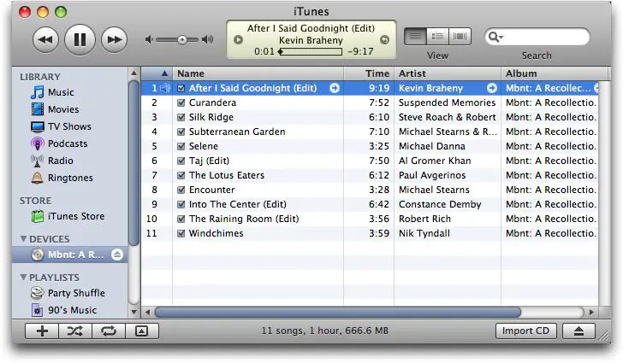Click eject disc button at bottom right
Viewport: 623px width, 363px height.
tap(578, 331)
